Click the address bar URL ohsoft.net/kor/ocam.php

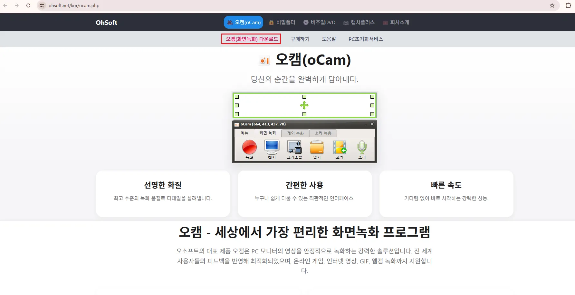74,5
